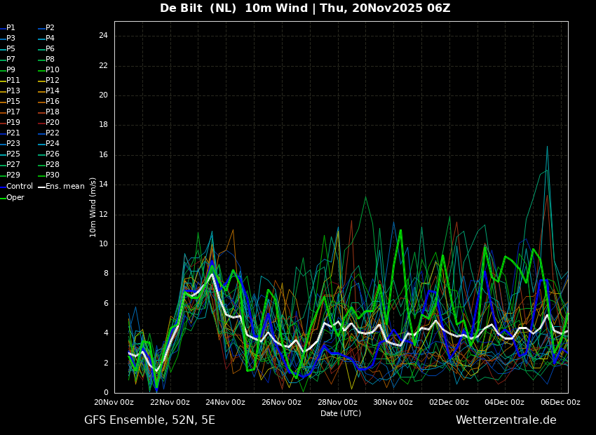
Task: Click the P1 legend entry
Action: (8, 28)
